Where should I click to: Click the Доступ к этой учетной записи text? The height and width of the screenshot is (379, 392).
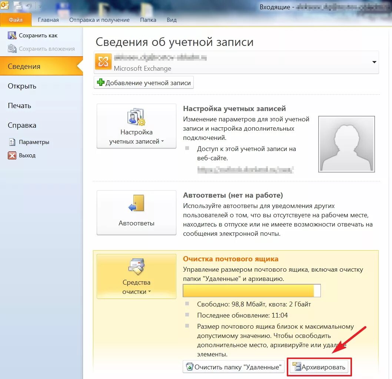tap(246, 153)
